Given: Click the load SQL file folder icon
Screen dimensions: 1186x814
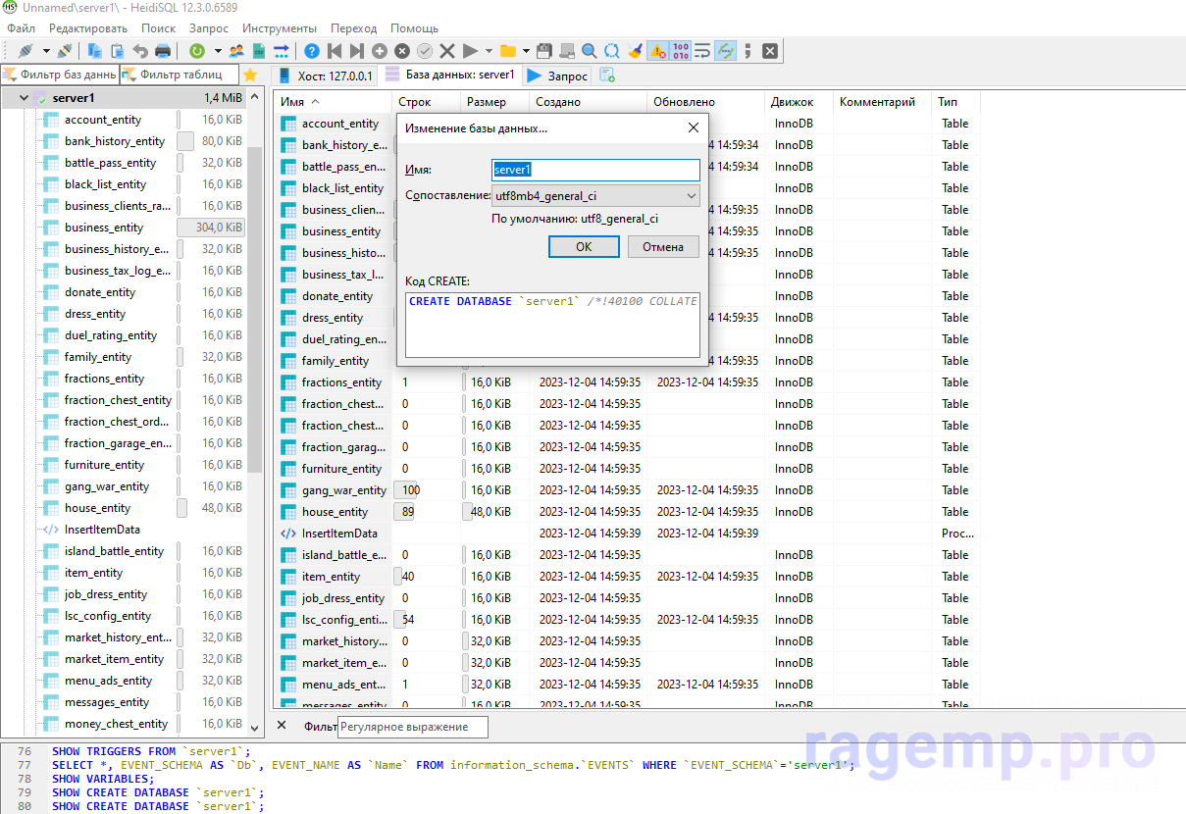Looking at the screenshot, I should click(x=507, y=51).
